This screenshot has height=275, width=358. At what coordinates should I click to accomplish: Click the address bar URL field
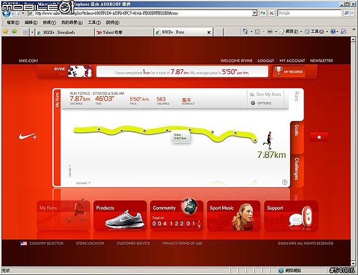140,13
